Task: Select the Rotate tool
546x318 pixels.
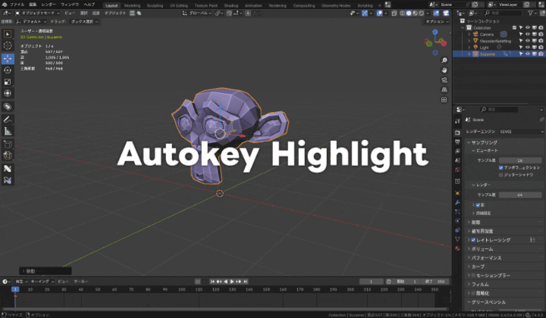Action: click(8, 70)
